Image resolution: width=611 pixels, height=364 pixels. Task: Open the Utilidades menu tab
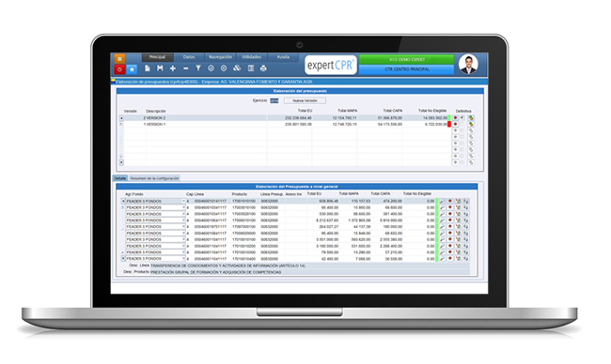coord(251,57)
